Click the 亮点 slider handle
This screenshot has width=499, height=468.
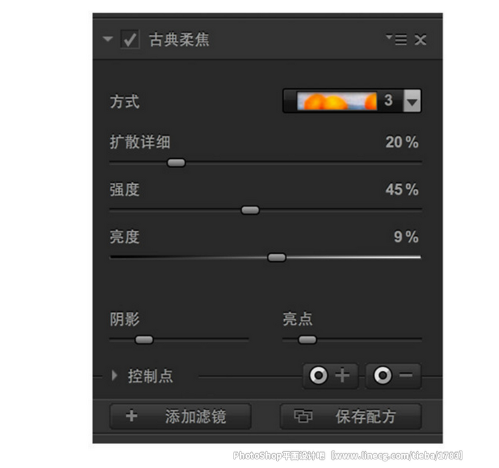(x=307, y=340)
